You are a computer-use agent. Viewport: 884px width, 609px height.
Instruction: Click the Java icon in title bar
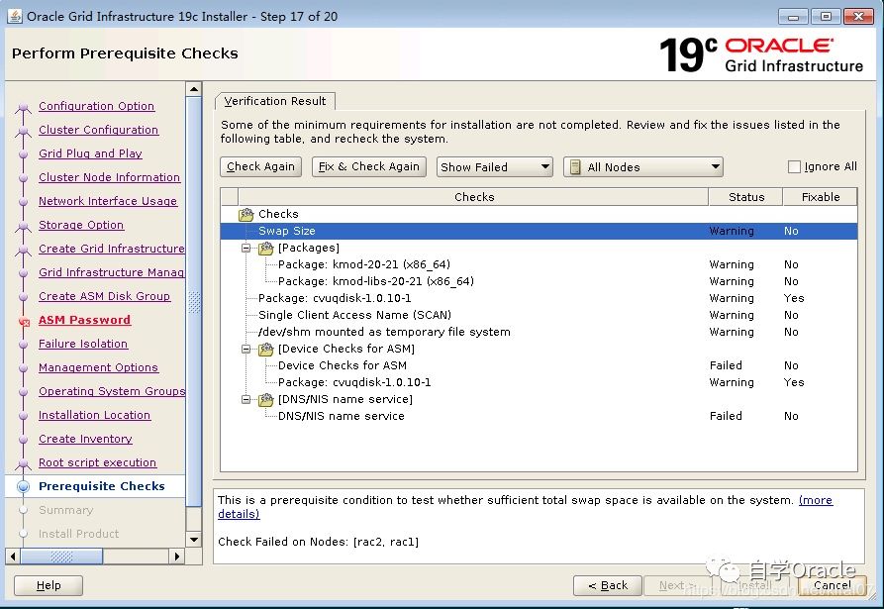point(14,16)
